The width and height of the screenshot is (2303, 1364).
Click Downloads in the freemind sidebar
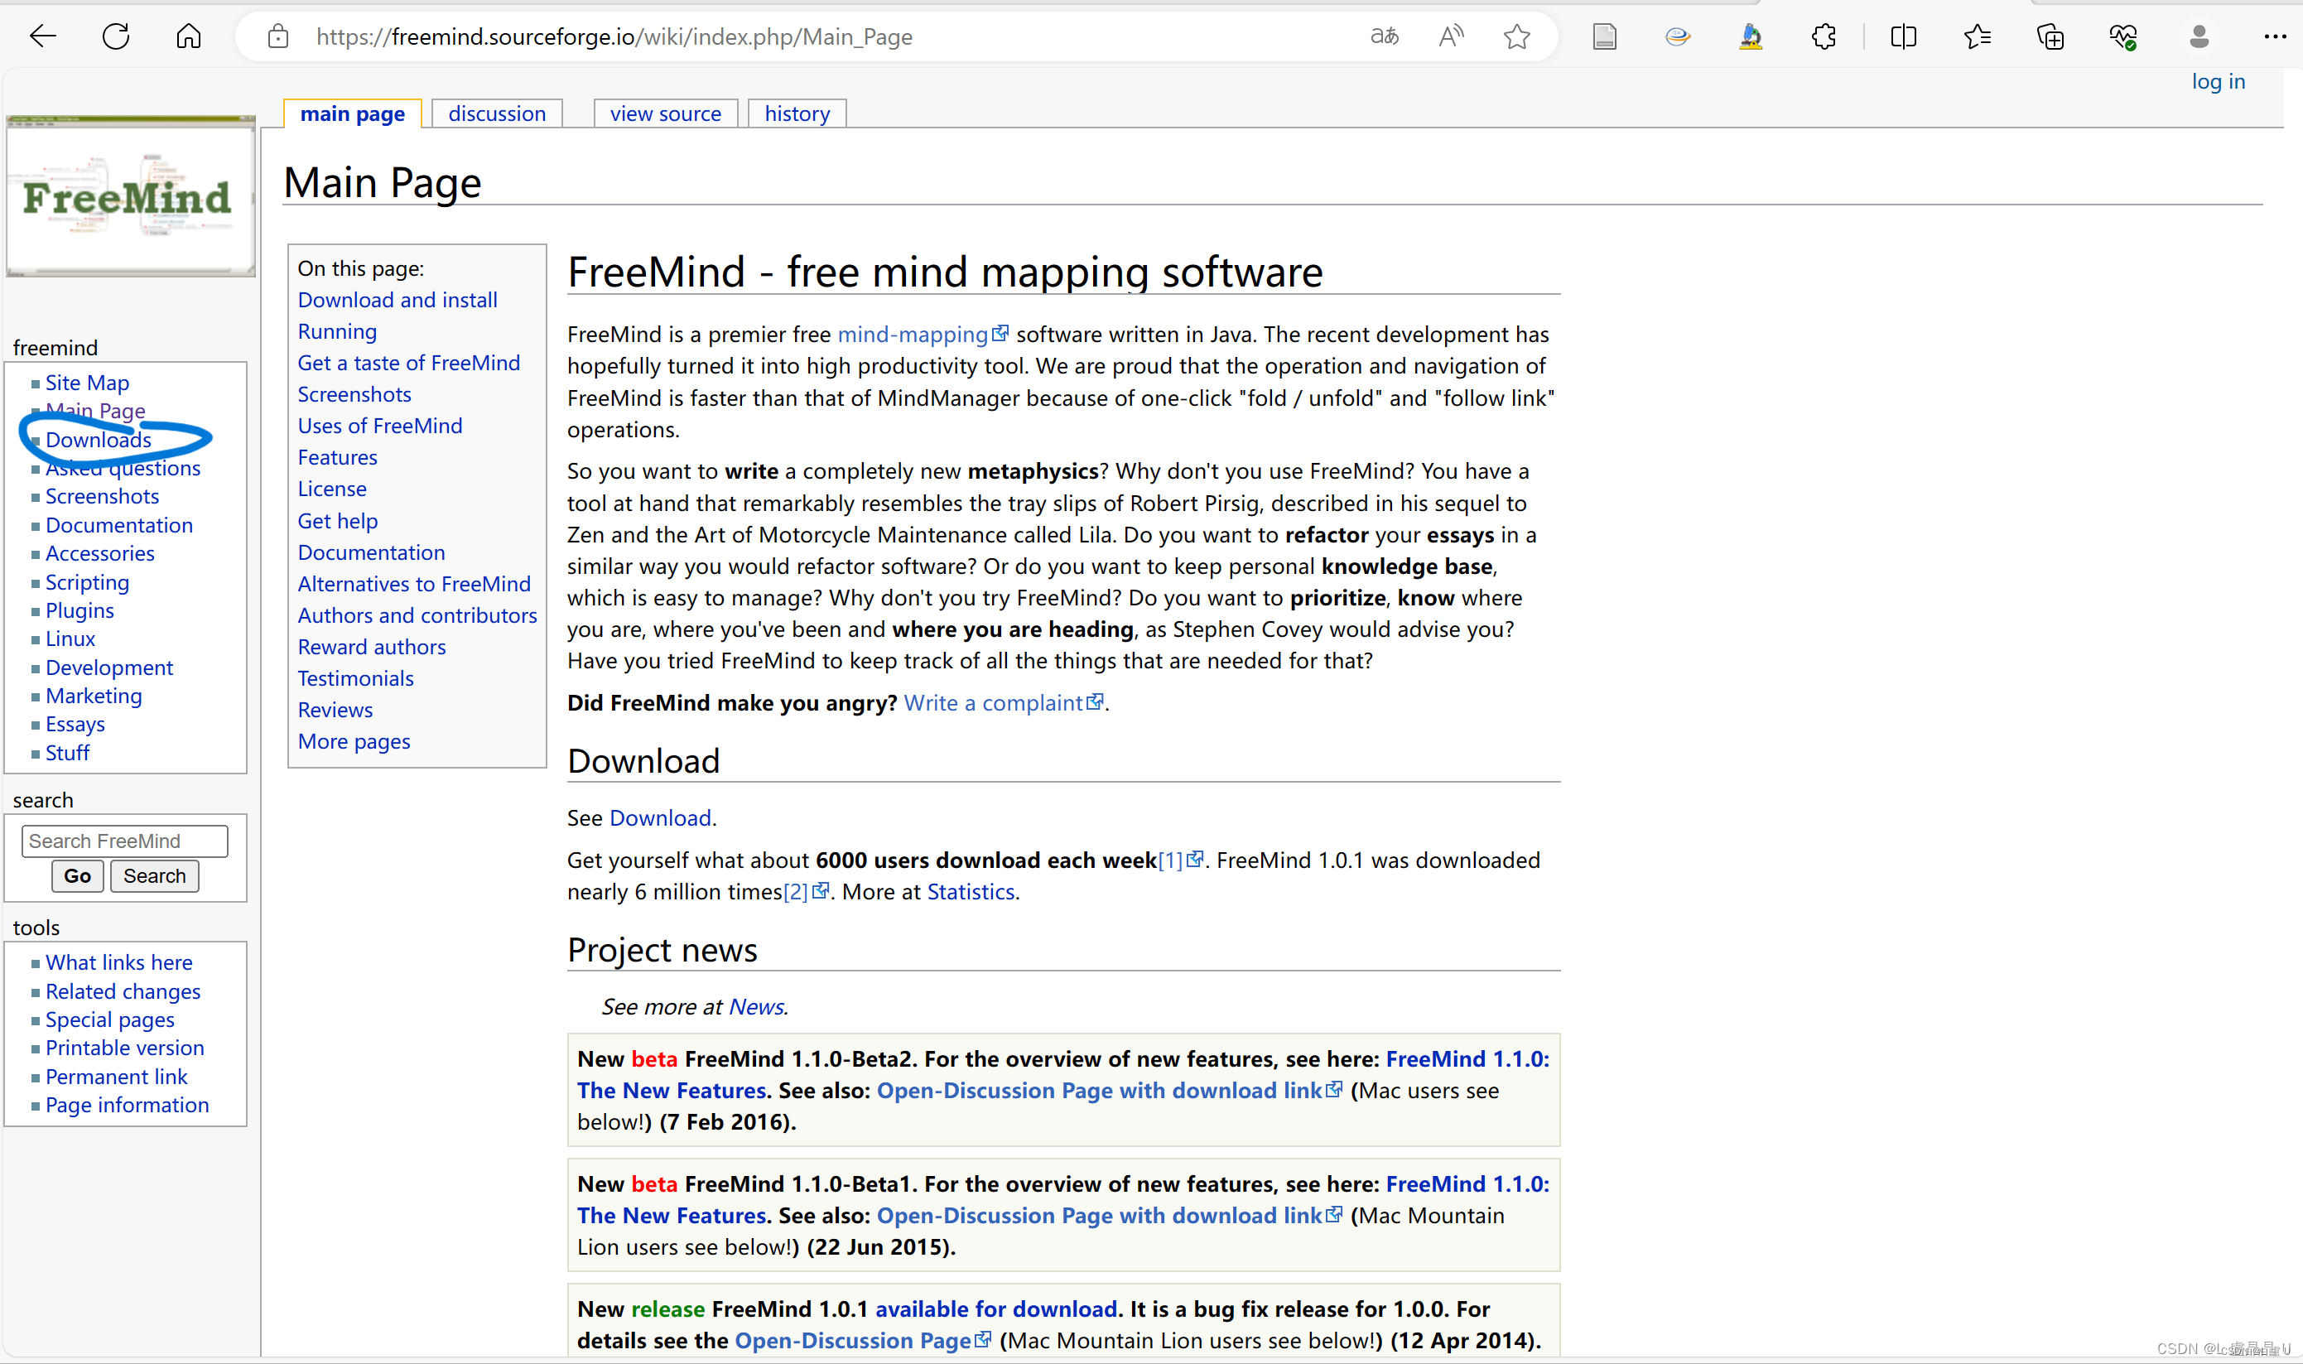click(99, 440)
